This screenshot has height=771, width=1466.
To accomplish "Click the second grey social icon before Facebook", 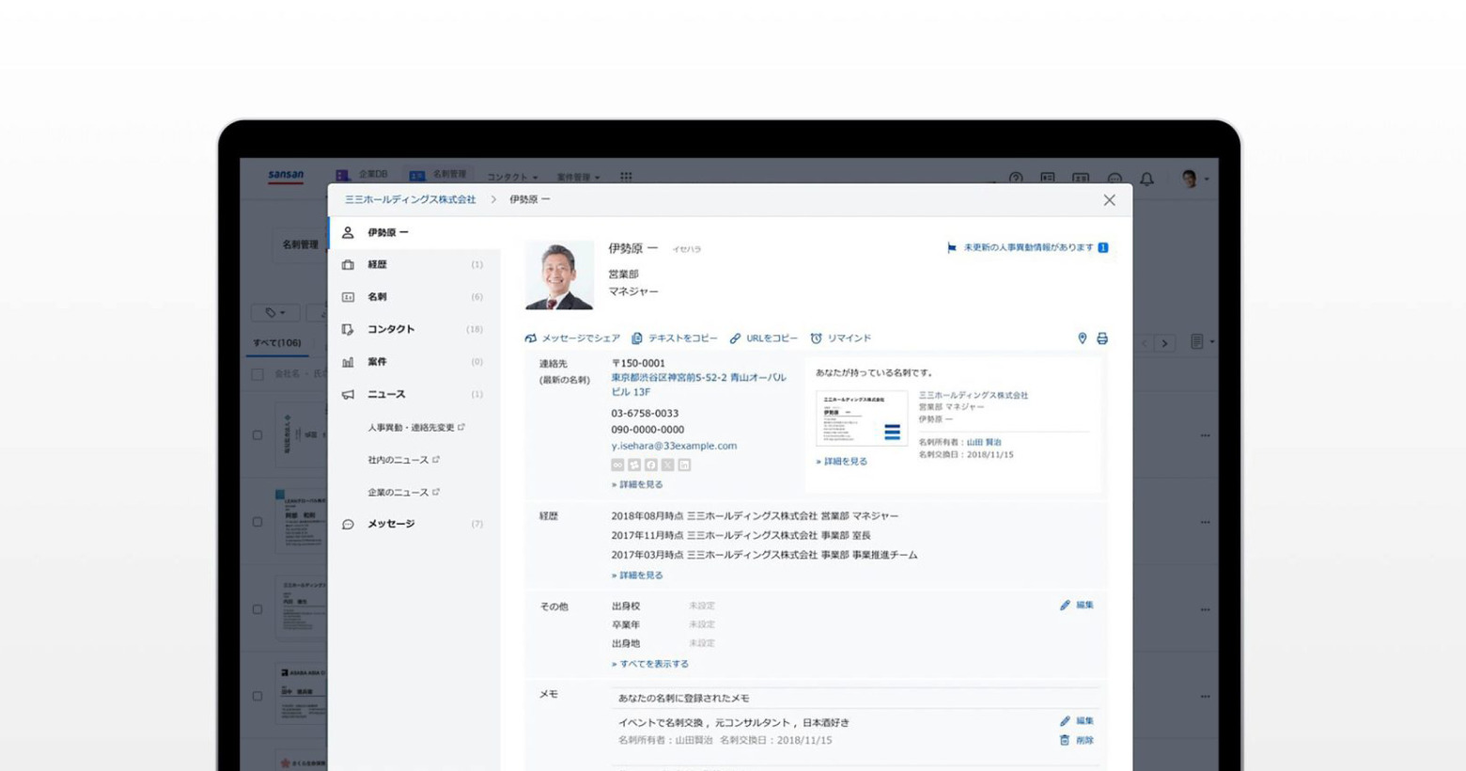I will tap(634, 465).
